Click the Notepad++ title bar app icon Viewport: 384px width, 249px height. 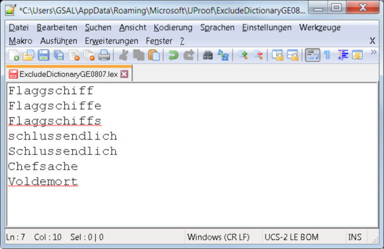click(11, 11)
